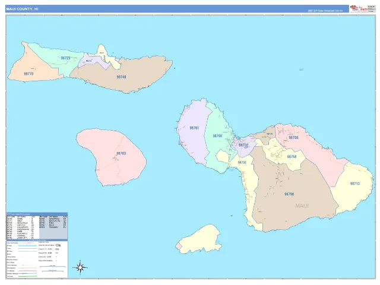Select ZIP code label 96793
The height and width of the screenshot is (285, 380).
tap(217, 136)
